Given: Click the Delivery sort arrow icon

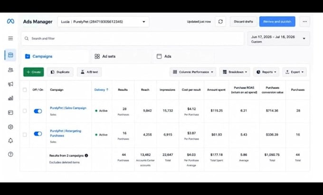Looking at the screenshot, I should tap(107, 90).
